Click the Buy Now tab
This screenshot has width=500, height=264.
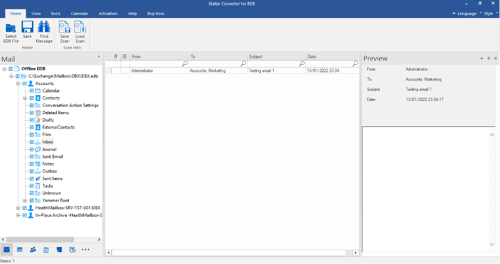click(156, 14)
